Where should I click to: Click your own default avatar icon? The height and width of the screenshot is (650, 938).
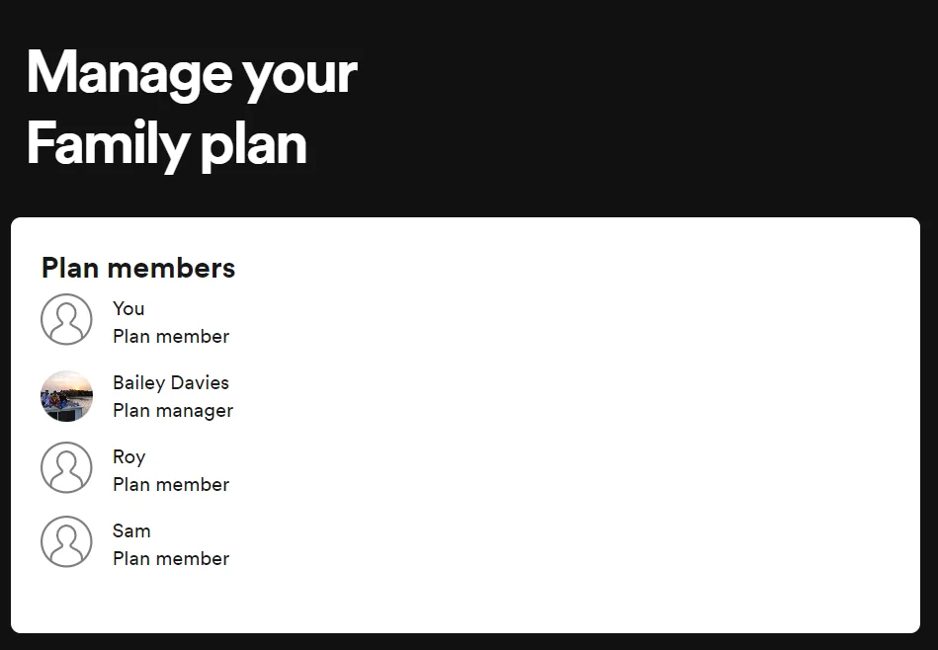click(66, 319)
